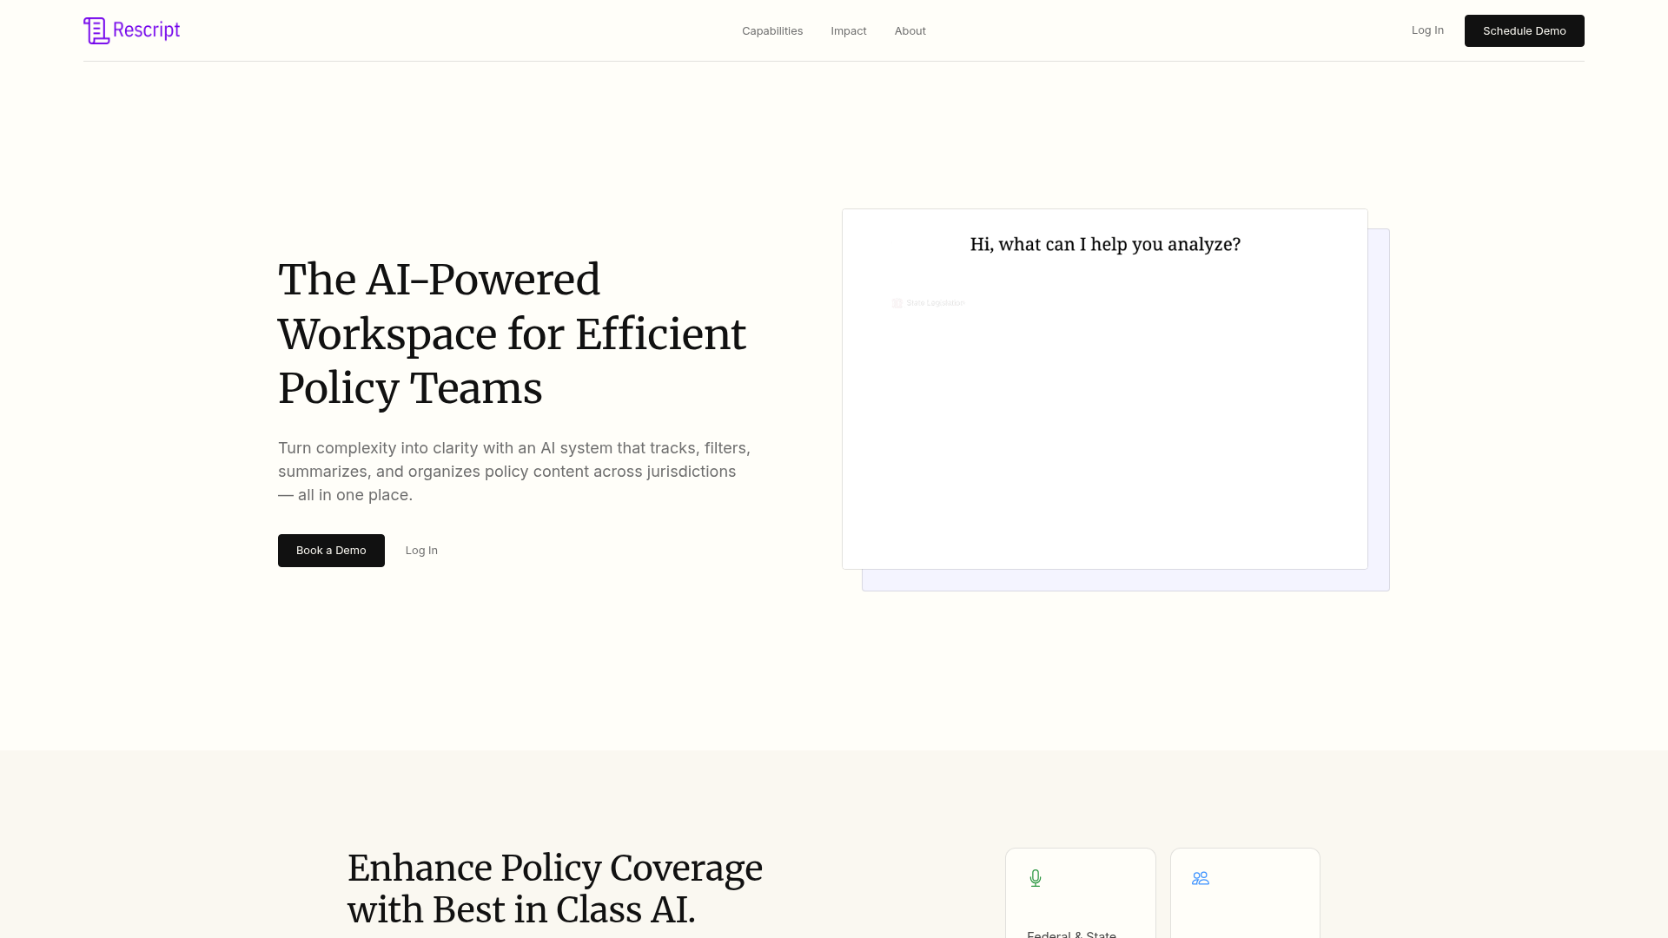Click the Book a Demo button
Image resolution: width=1668 pixels, height=938 pixels.
[331, 551]
